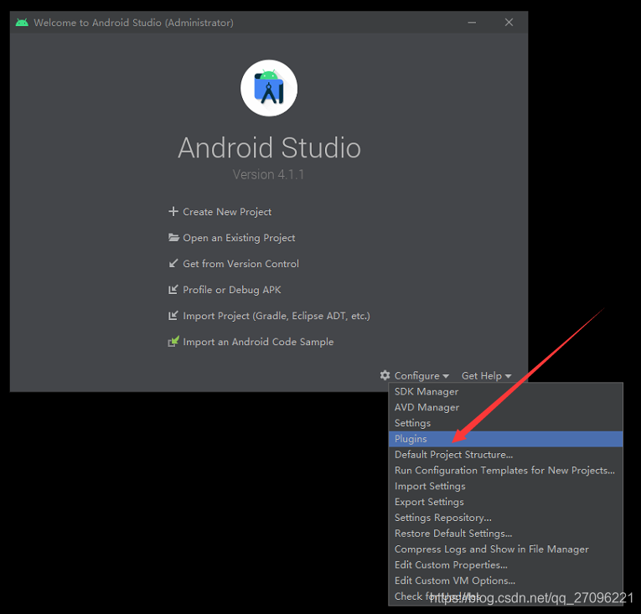
Task: Select Profile or Debug APK
Action: 232,290
